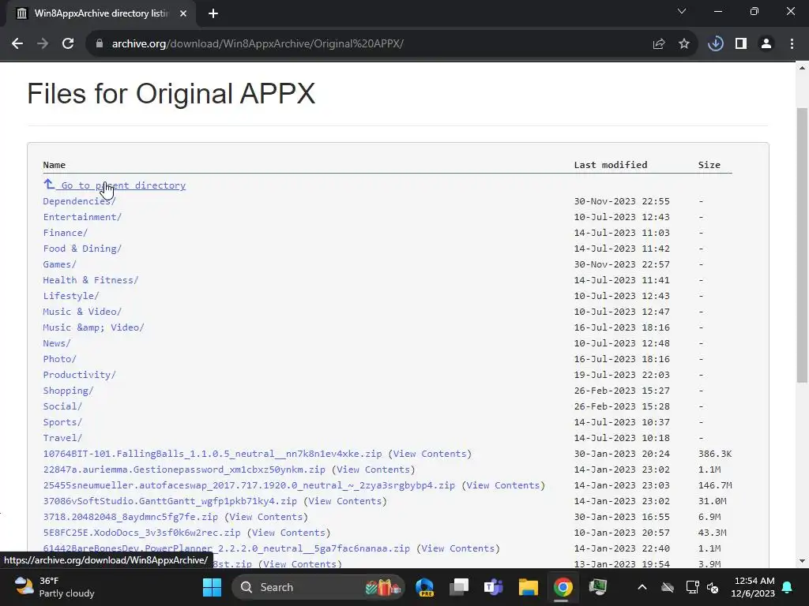Image resolution: width=809 pixels, height=606 pixels.
Task: Open the Games/ folder
Action: [59, 264]
